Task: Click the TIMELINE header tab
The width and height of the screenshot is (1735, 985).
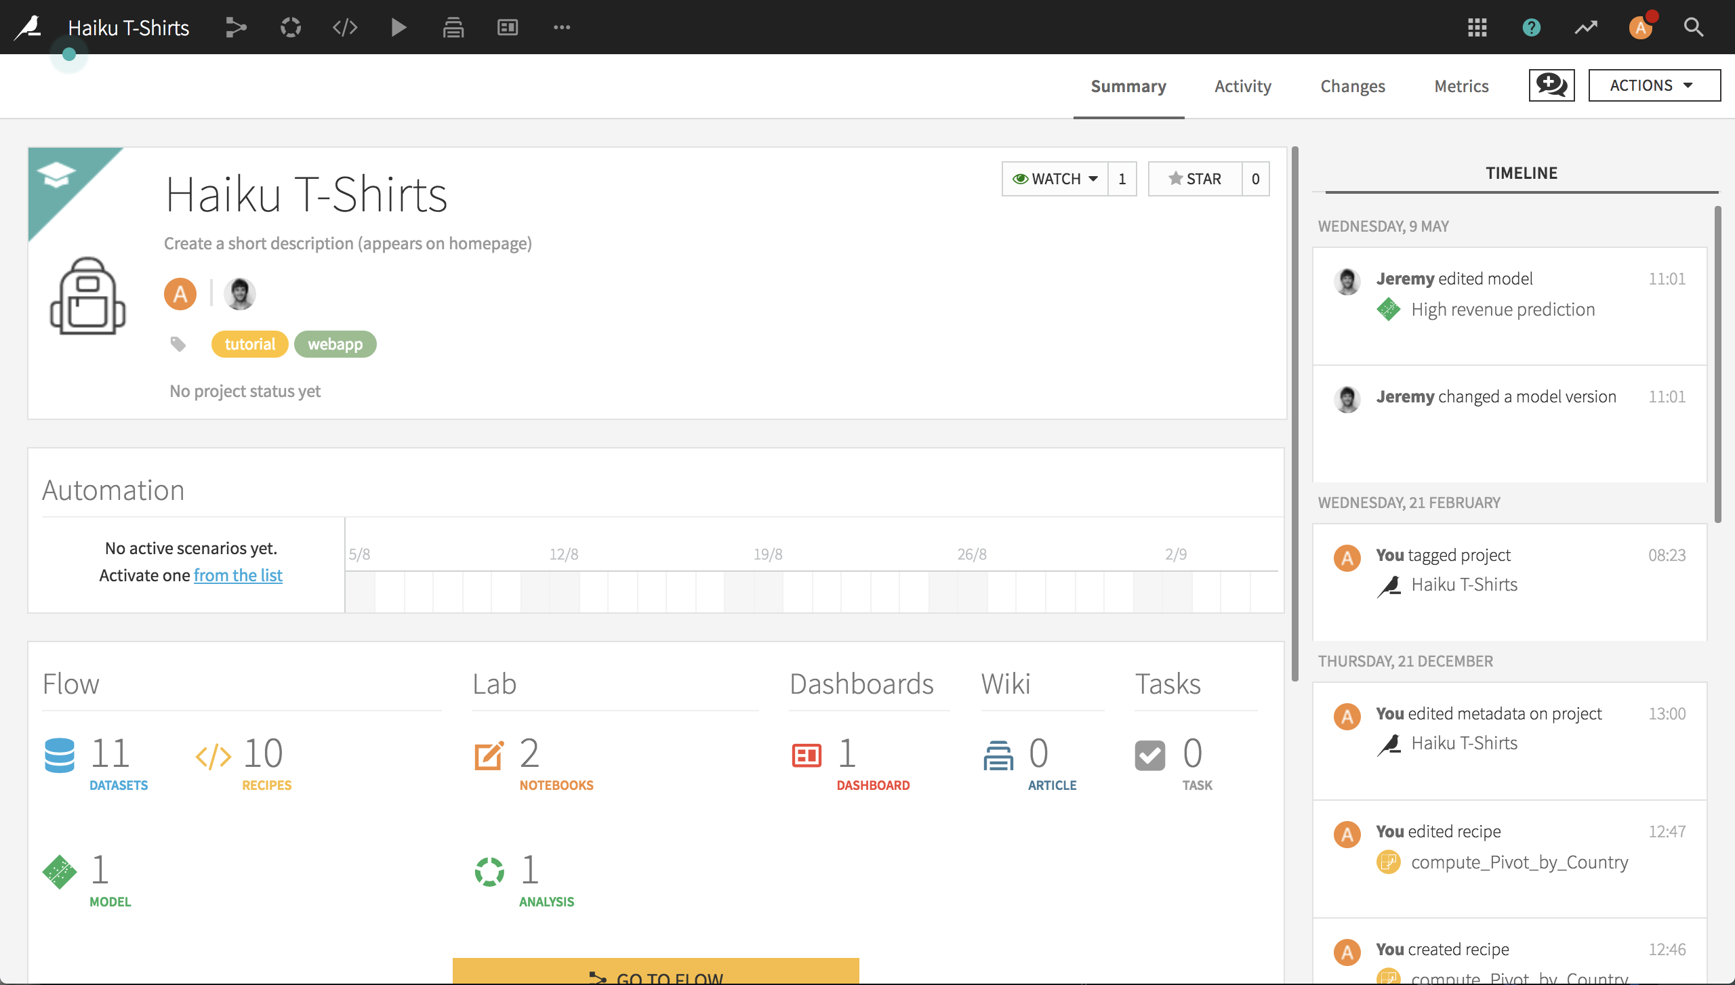Action: click(x=1522, y=173)
